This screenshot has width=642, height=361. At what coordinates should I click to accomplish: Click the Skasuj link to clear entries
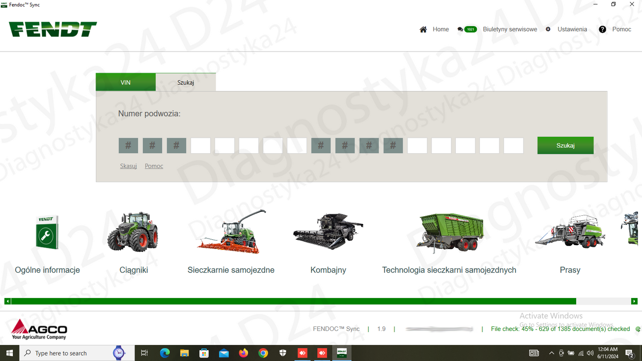coord(128,166)
